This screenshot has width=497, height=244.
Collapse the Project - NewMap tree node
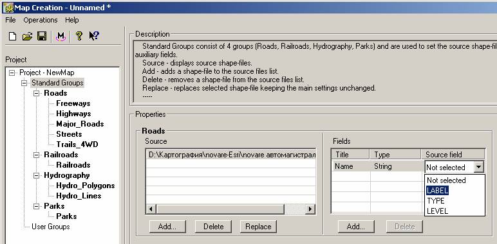pos(12,73)
